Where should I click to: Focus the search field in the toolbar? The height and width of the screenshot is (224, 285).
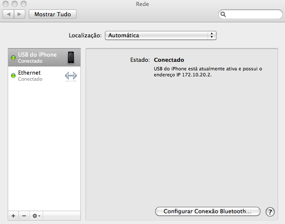tap(251, 14)
